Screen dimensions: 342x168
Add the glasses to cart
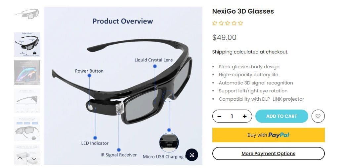click(x=281, y=116)
